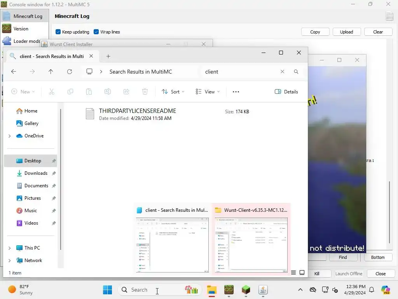398x299 pixels.
Task: Click the Find button
Action: click(x=343, y=257)
